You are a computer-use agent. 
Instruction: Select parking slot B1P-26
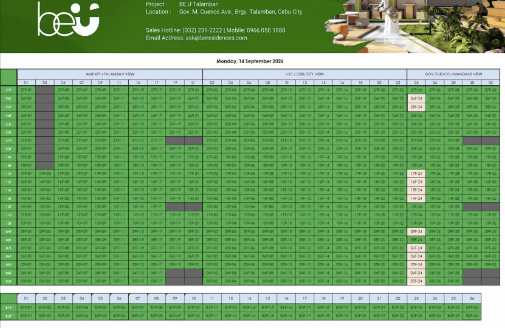472,308
